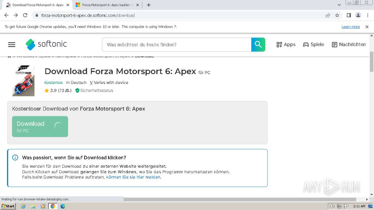Image resolution: width=374 pixels, height=210 pixels.
Task: Click 'können Sie sie hier melden' link
Action: point(133,177)
